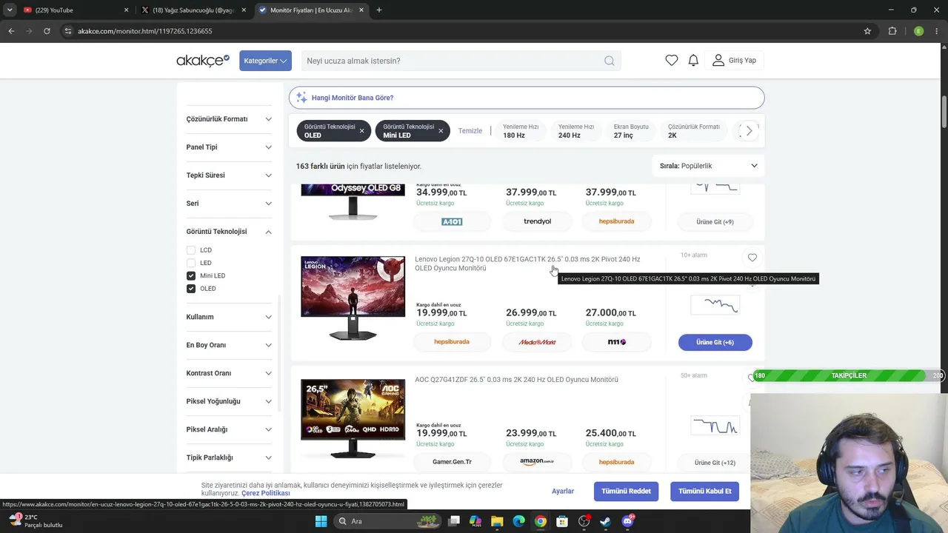Open the Çerez Politikası link
Image resolution: width=948 pixels, height=533 pixels.
(x=265, y=493)
